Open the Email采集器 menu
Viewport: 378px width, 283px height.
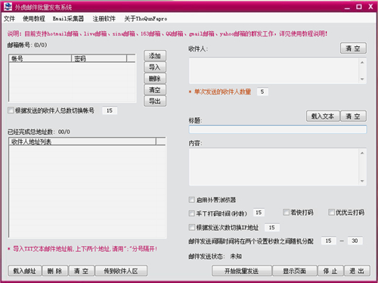coord(68,19)
